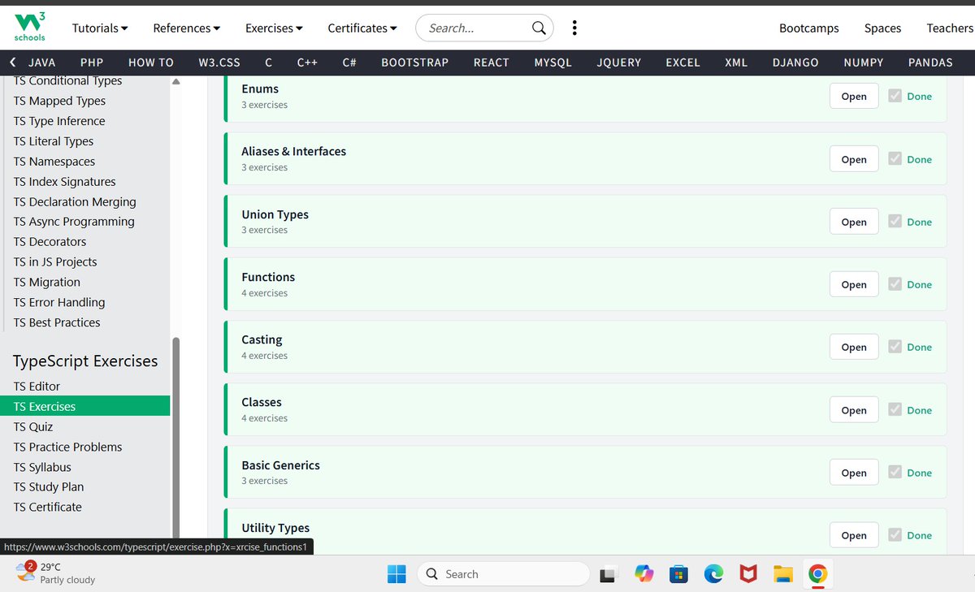Select the highlighted TS Exercises sidebar item
975x592 pixels.
click(x=84, y=406)
